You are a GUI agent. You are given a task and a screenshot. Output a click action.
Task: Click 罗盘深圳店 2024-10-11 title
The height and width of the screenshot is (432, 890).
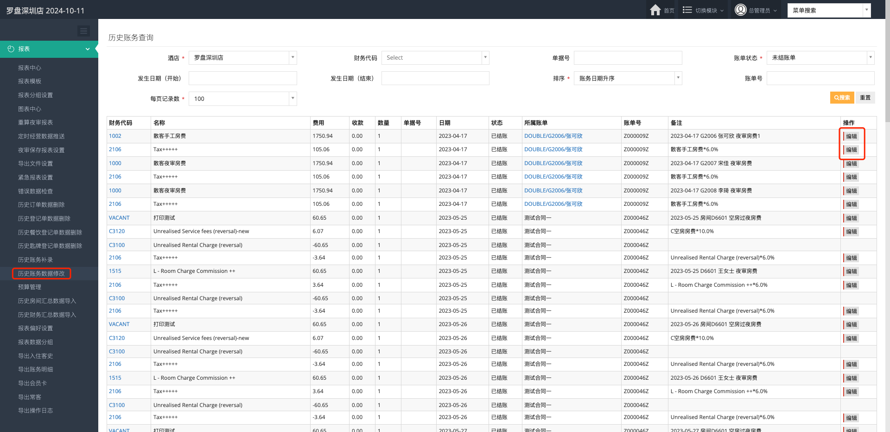(x=45, y=10)
